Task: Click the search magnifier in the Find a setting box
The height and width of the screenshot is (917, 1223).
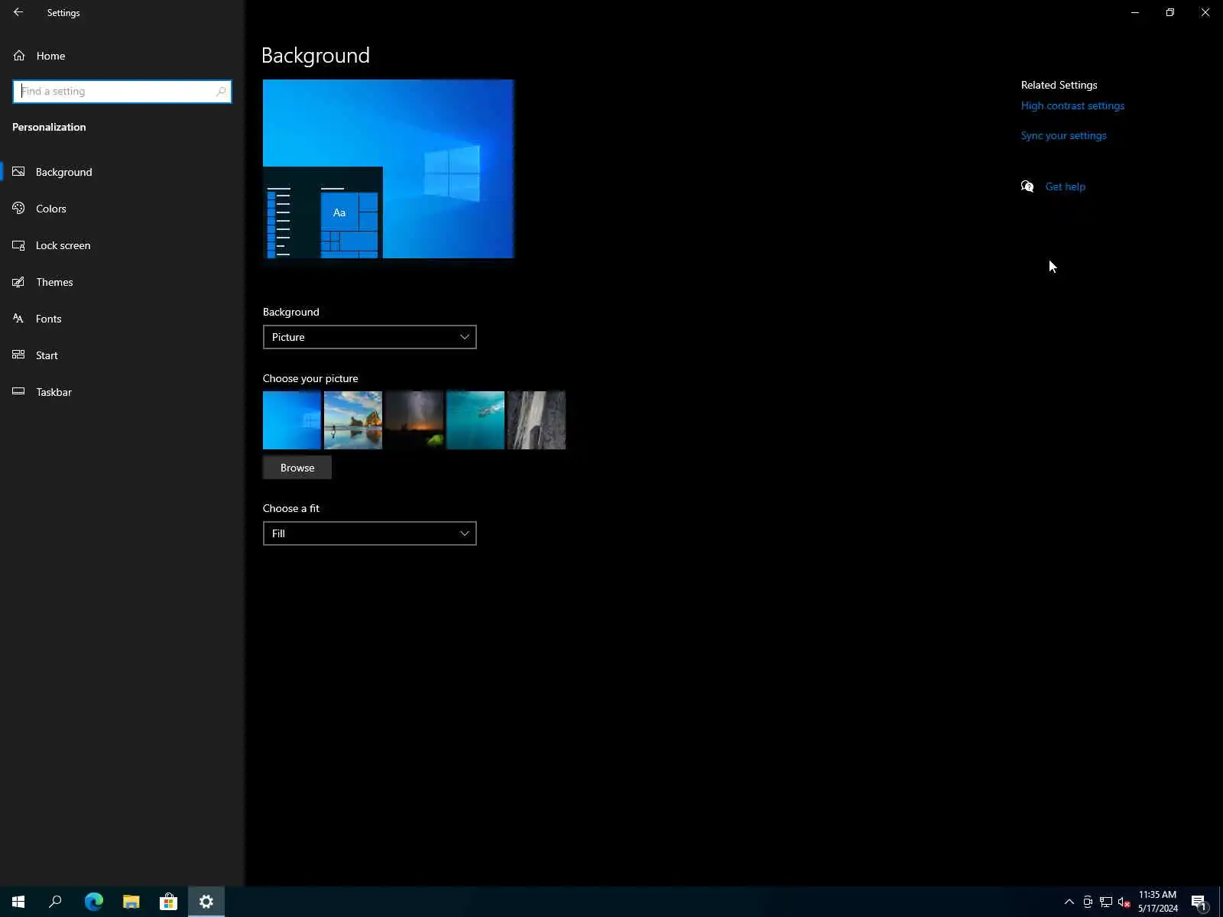Action: (x=221, y=91)
